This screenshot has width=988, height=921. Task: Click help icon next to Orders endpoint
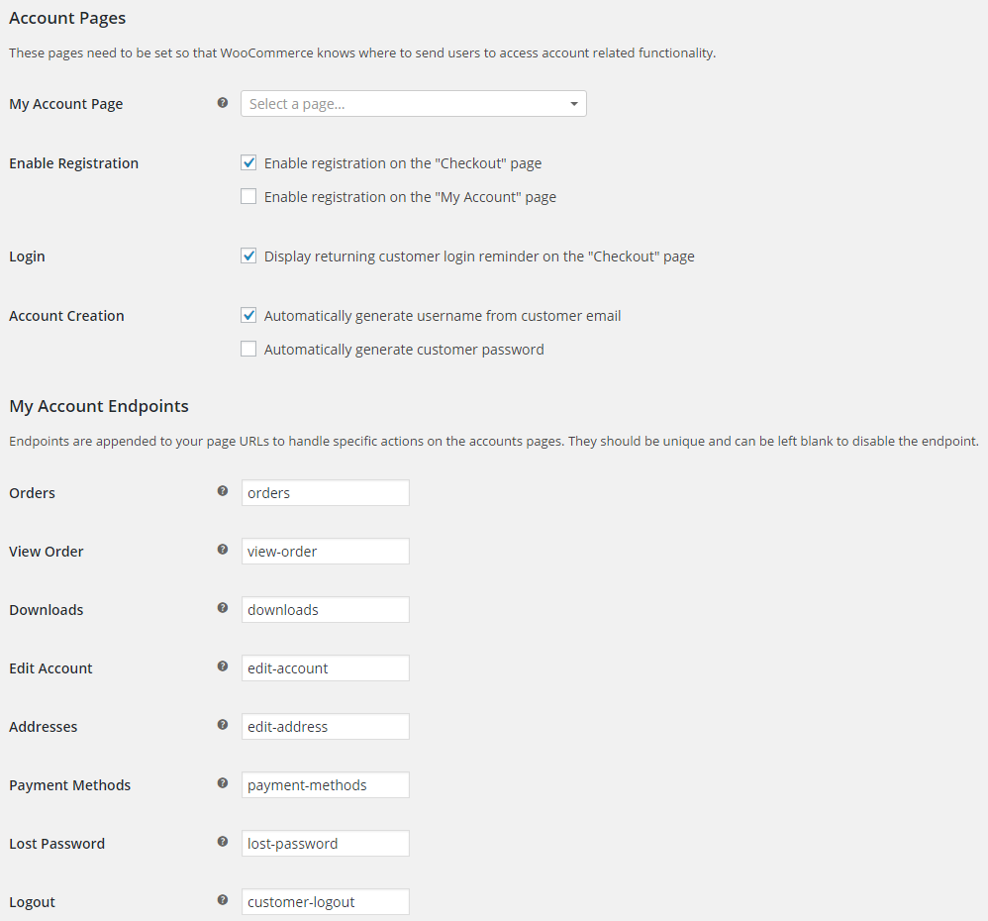point(223,491)
